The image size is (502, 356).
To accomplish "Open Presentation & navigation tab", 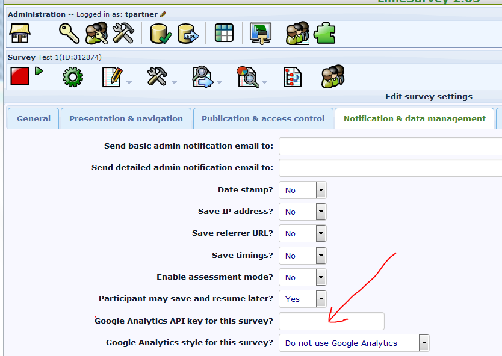I will coord(126,118).
